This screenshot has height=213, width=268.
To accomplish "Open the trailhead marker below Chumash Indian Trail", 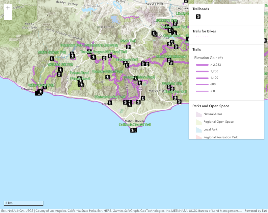I will pyautogui.click(x=110, y=102).
